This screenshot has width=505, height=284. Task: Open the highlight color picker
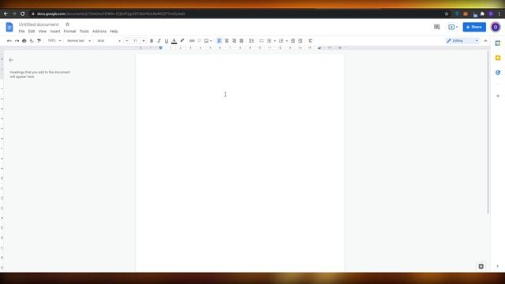[182, 41]
